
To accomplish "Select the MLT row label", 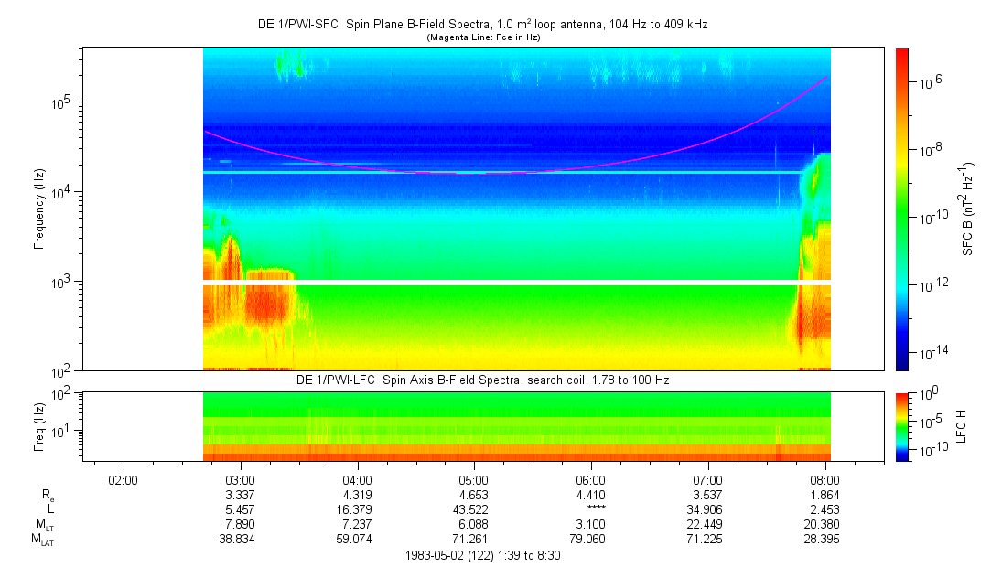I will point(45,525).
